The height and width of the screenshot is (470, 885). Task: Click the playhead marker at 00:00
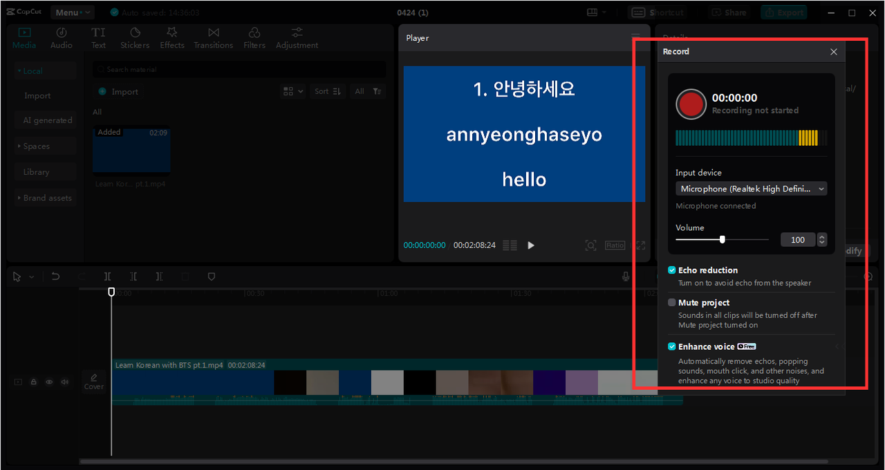[x=111, y=292]
